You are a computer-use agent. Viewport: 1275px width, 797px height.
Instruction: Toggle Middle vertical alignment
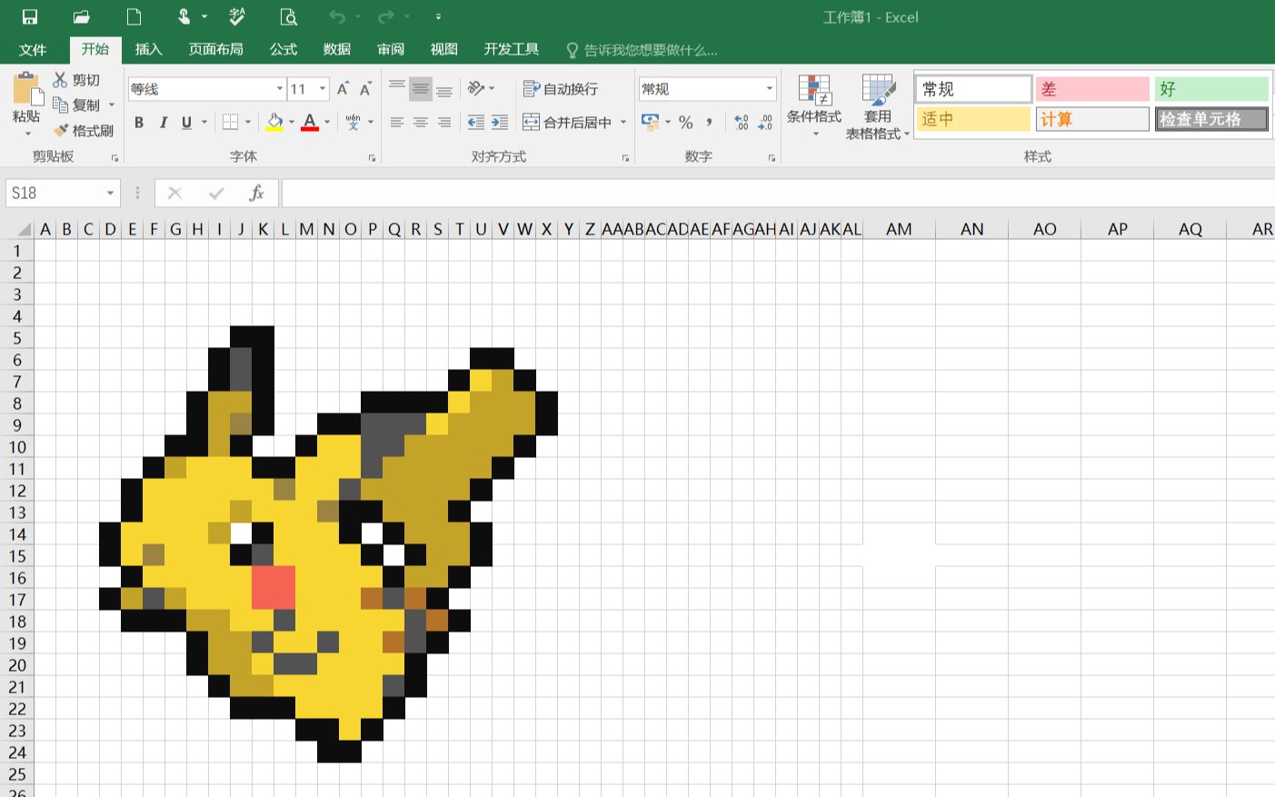pyautogui.click(x=421, y=88)
